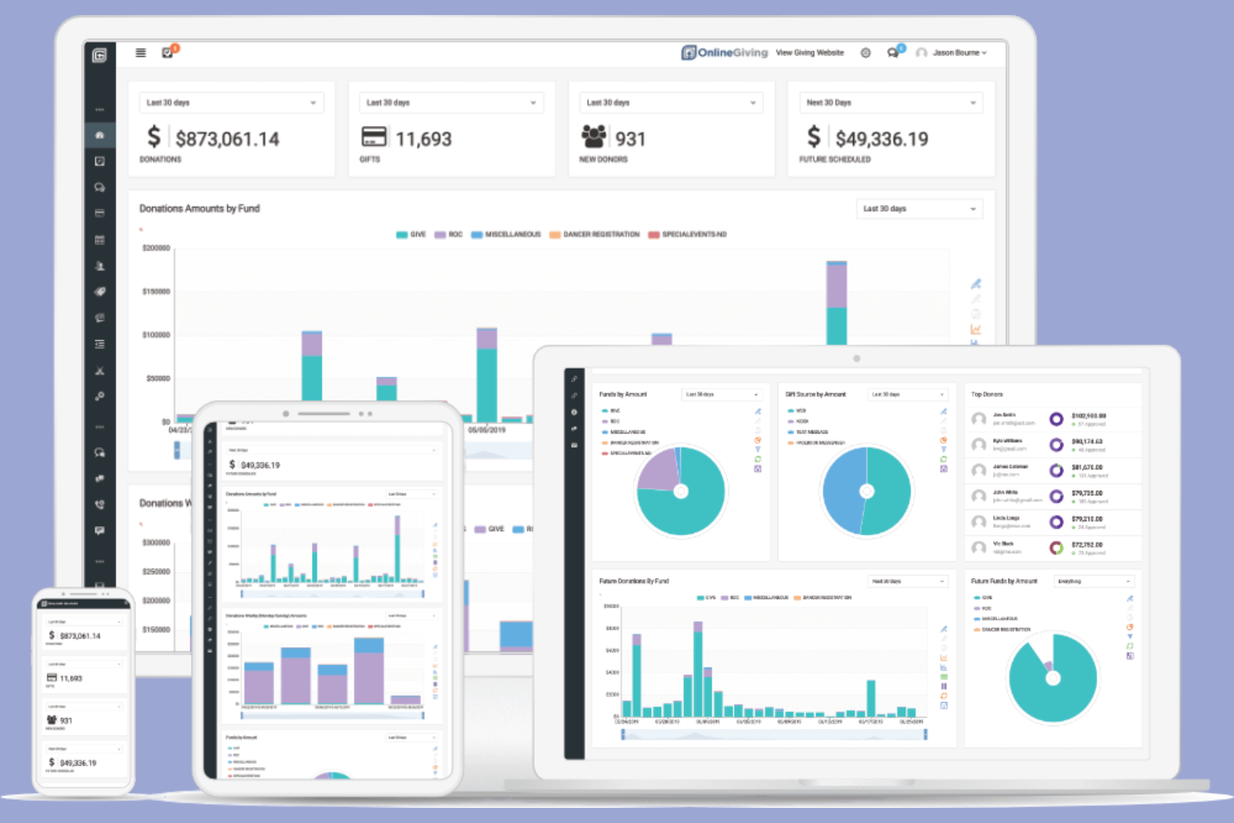This screenshot has height=823, width=1234.
Task: Open the notifications badge icon near the menu
Action: 169,52
